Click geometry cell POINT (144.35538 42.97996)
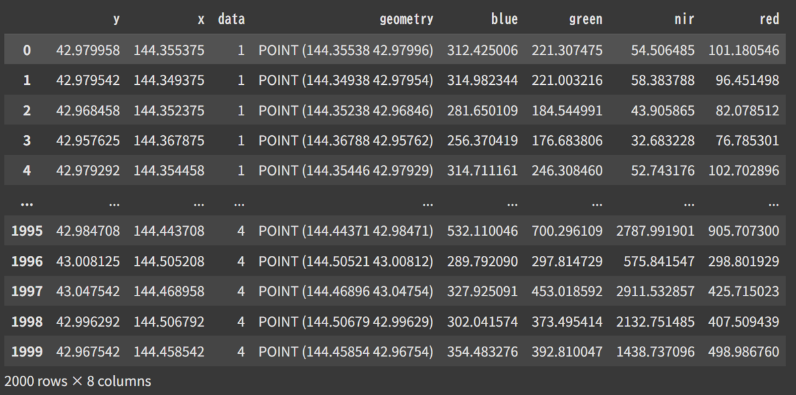This screenshot has height=395, width=796. [346, 50]
